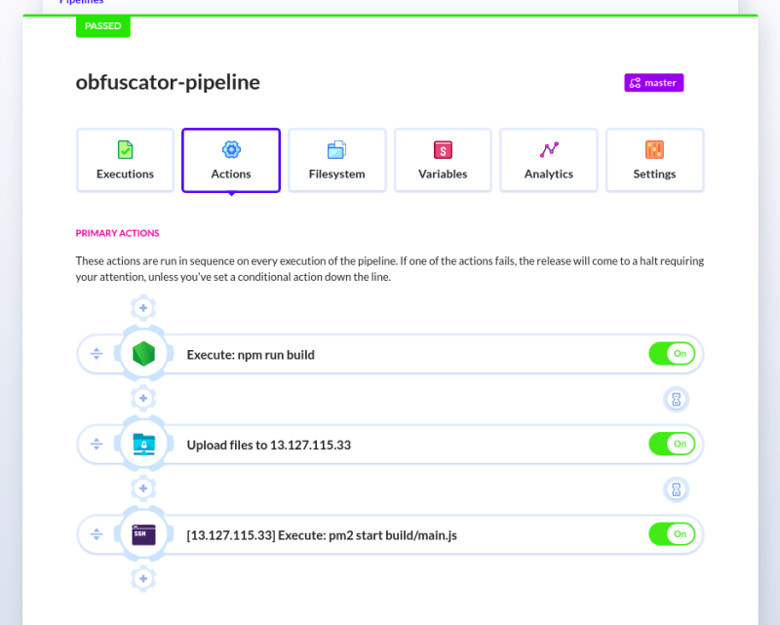The width and height of the screenshot is (780, 625).
Task: Click the PRIMARY ACTIONS heading
Action: click(x=117, y=233)
